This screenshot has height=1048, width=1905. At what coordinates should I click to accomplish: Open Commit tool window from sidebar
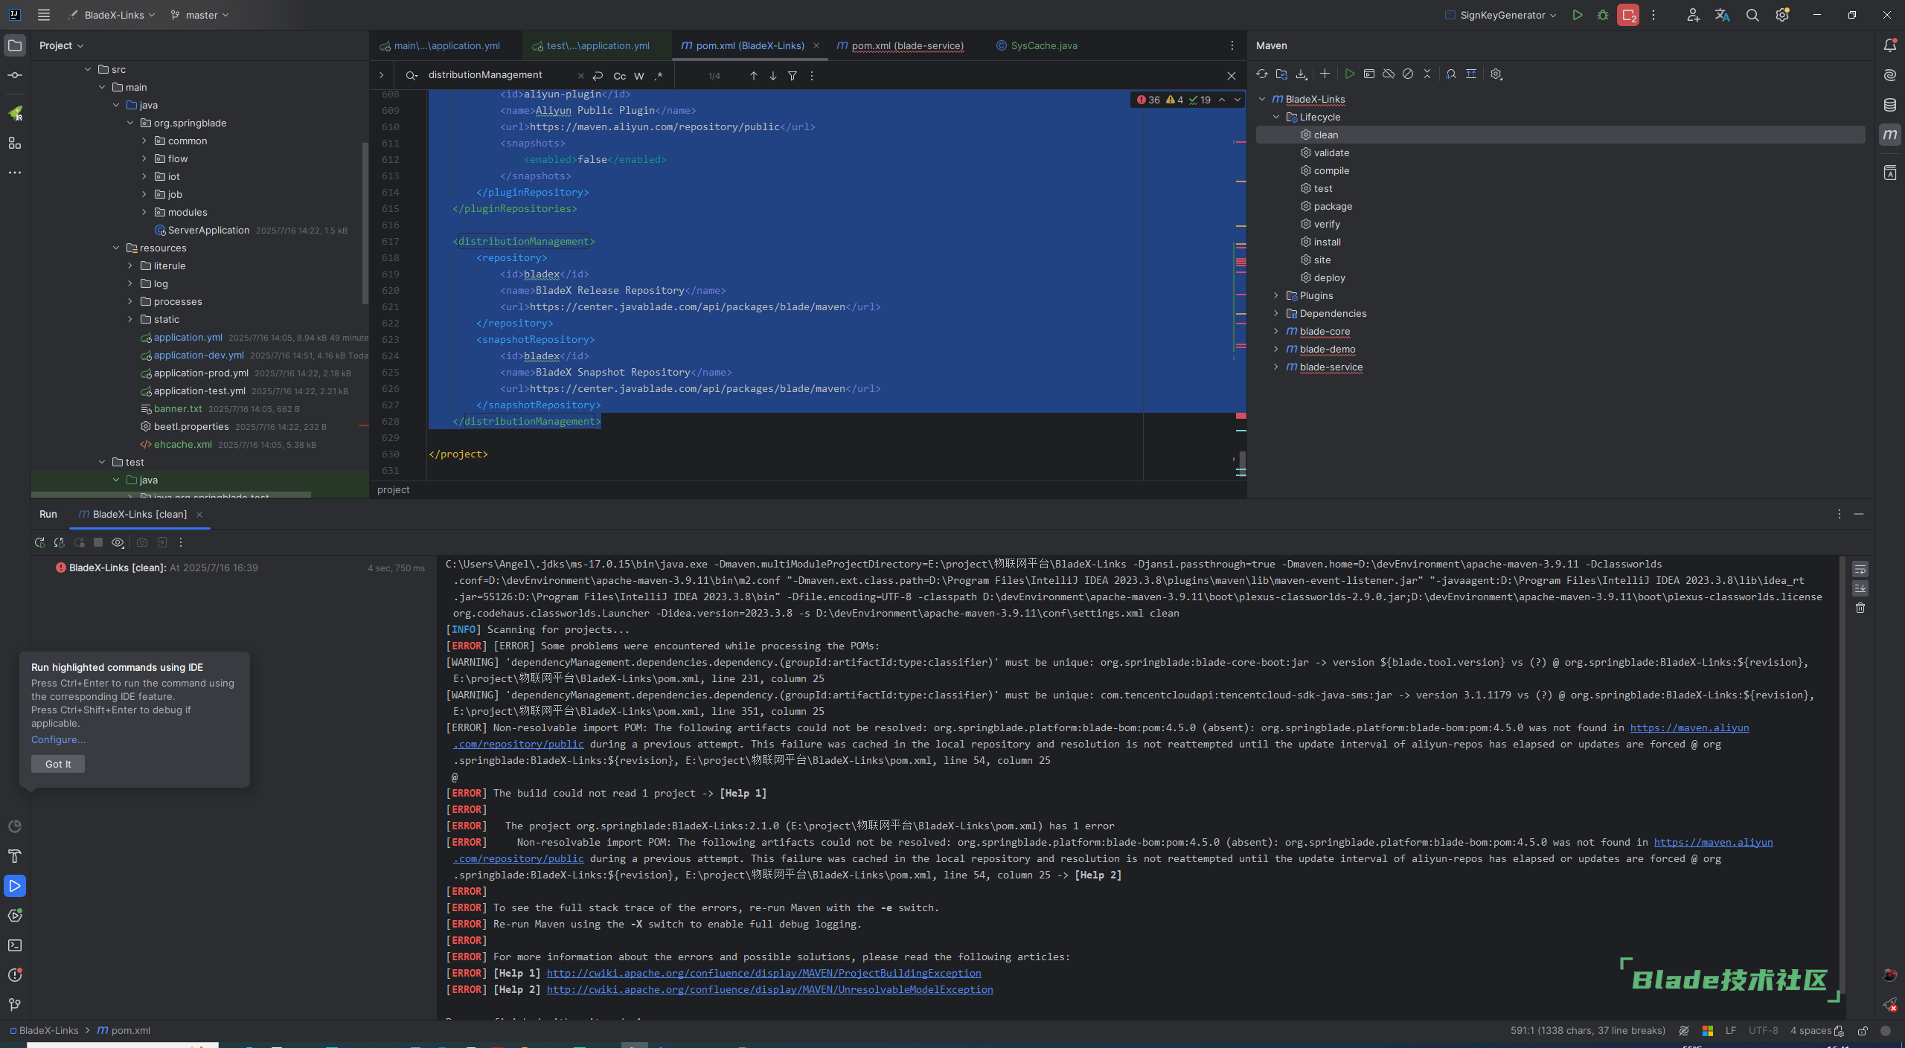(x=14, y=75)
